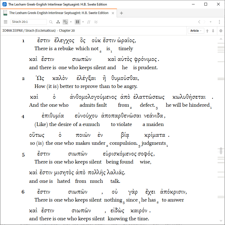Toggle the text comparison icon
The height and width of the screenshot is (225, 225).
[96, 22]
